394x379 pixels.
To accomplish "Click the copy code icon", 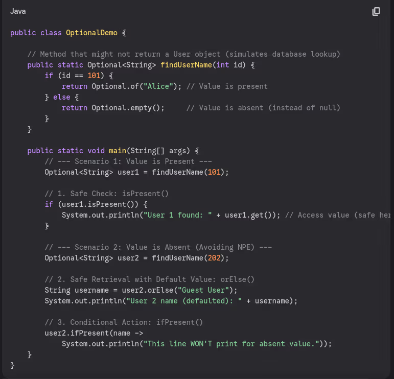I will (x=376, y=11).
